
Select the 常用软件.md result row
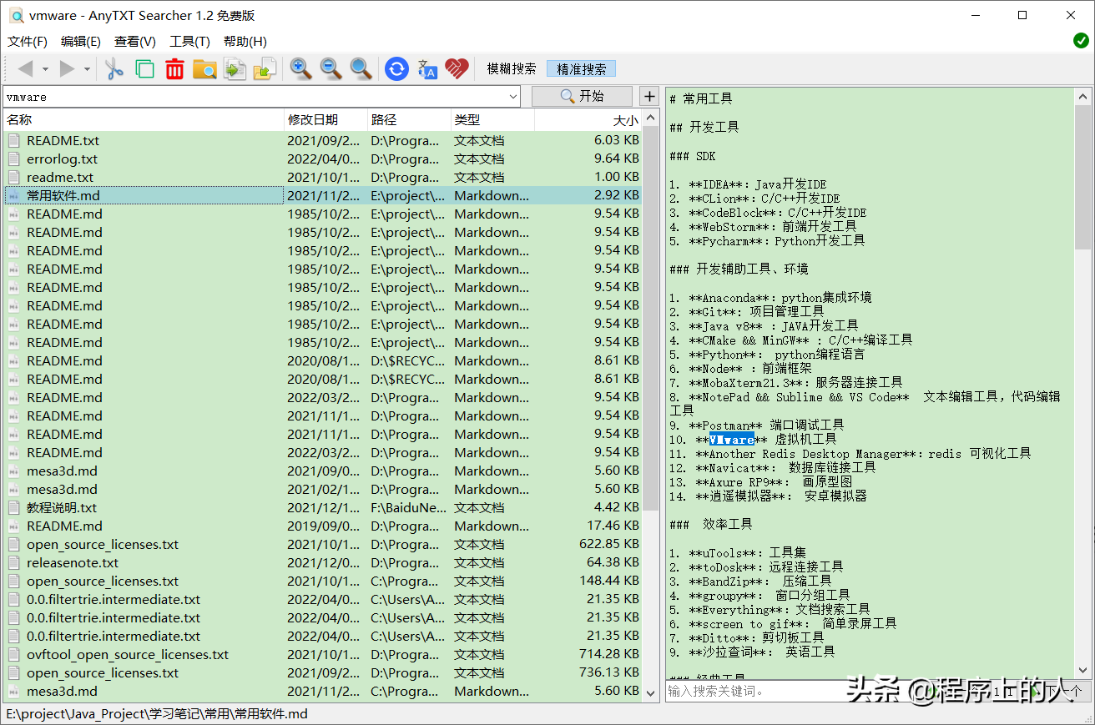tap(324, 195)
